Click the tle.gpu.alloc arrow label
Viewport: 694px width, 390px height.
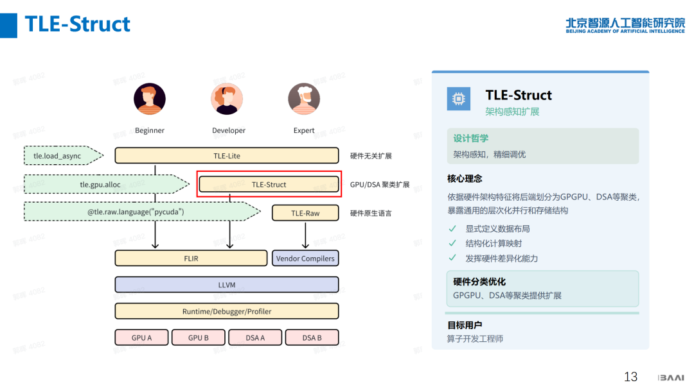click(106, 184)
